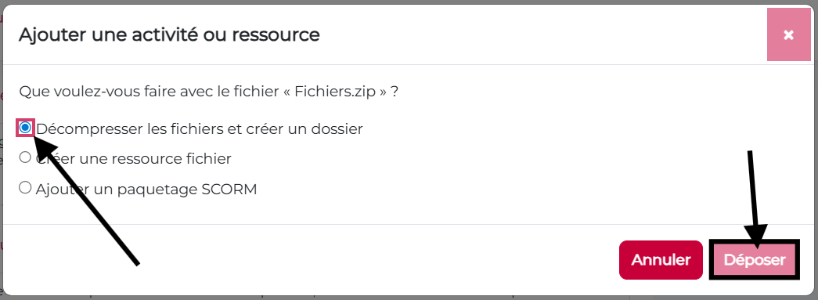The width and height of the screenshot is (818, 300).
Task: Click the Déposer button
Action: [x=755, y=260]
